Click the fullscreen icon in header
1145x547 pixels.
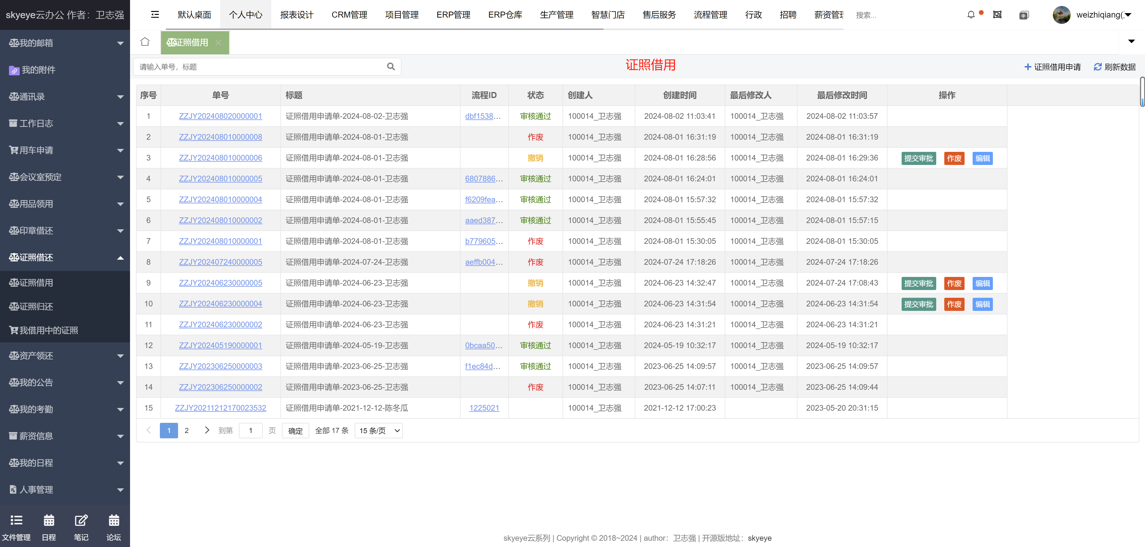(x=997, y=15)
